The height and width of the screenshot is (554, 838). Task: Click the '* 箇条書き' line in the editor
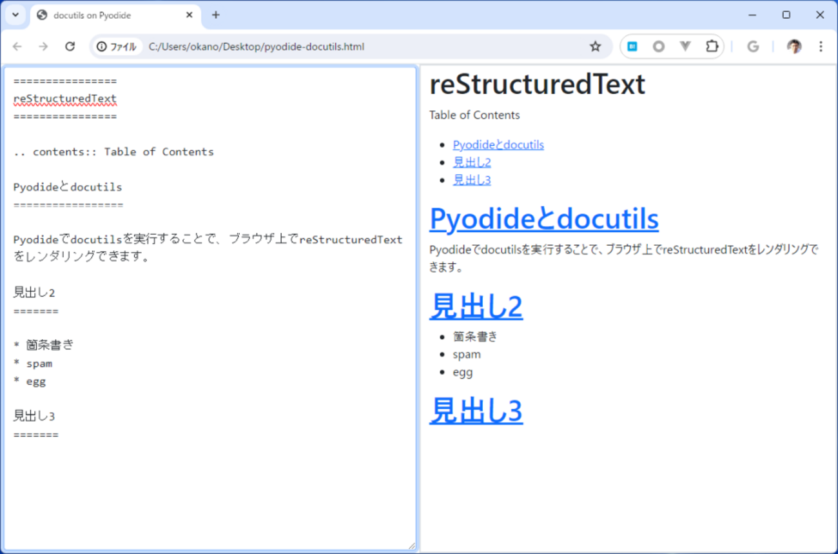pyautogui.click(x=43, y=345)
